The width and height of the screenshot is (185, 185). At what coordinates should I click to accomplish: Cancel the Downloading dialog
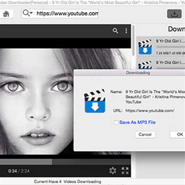[145, 134]
